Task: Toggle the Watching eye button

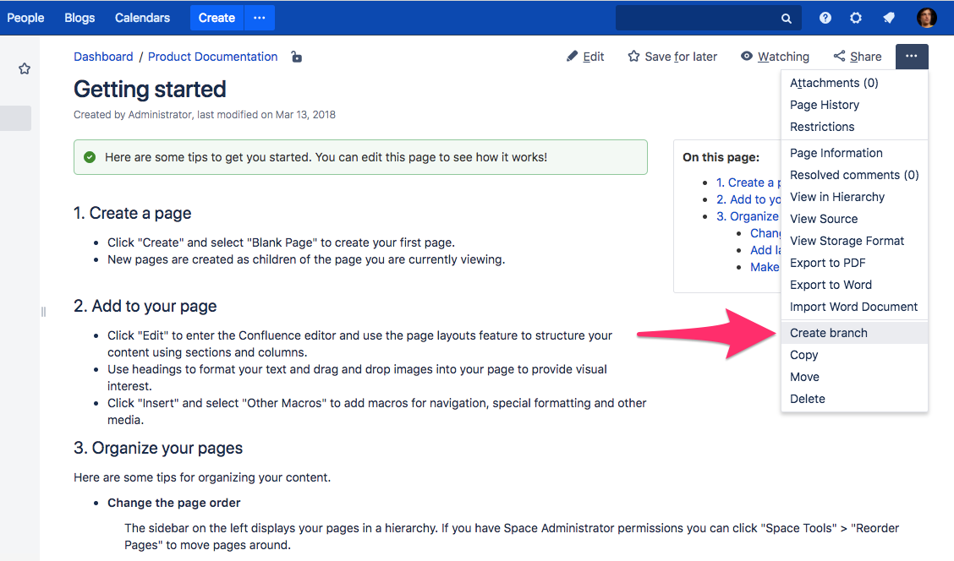Action: click(775, 57)
